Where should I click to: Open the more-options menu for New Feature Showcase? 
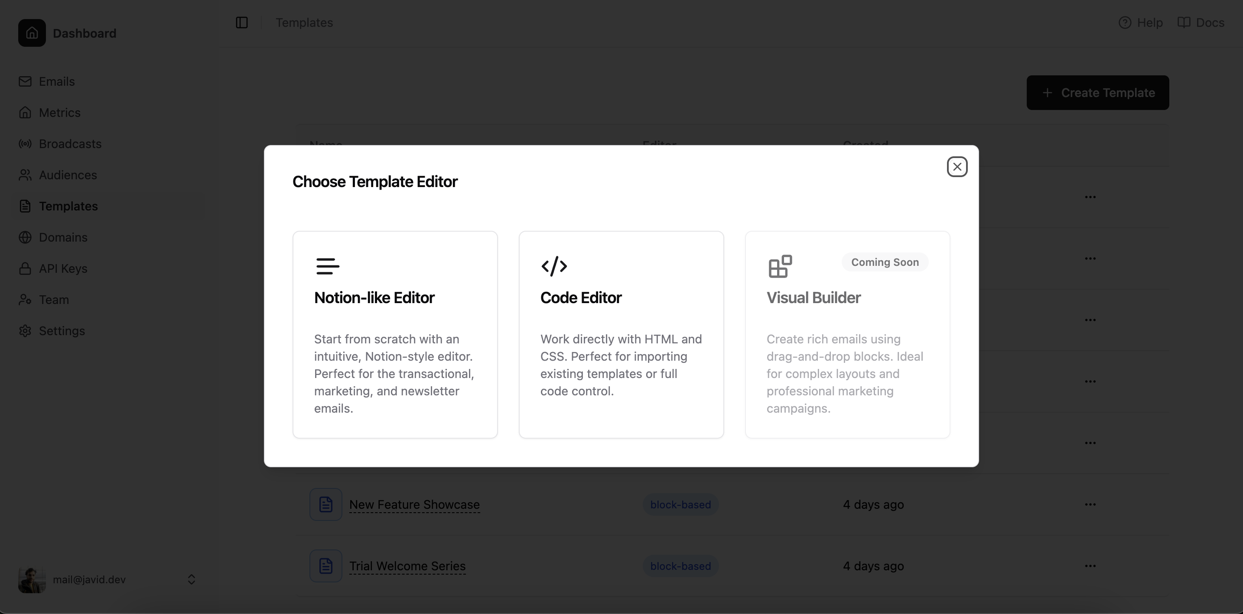[1090, 504]
